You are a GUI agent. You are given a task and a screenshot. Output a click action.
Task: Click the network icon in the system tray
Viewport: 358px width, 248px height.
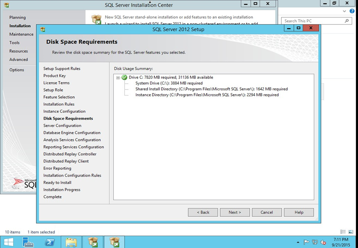pyautogui.click(x=315, y=242)
